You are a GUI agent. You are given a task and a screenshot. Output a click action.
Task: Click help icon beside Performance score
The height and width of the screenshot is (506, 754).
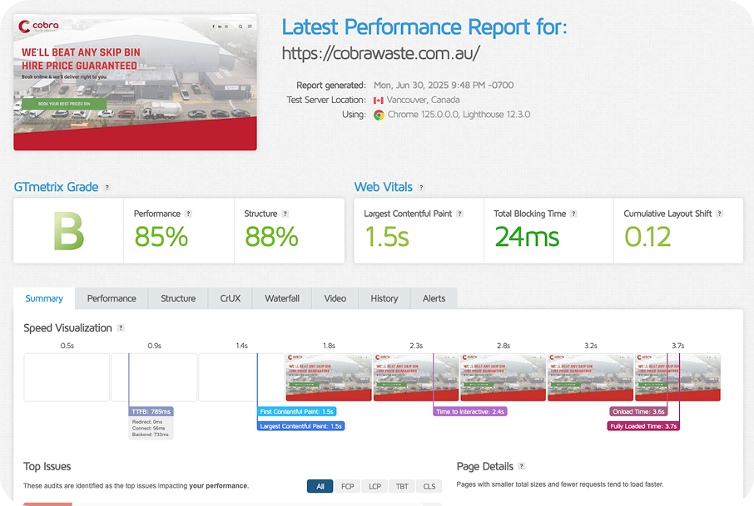click(x=188, y=214)
